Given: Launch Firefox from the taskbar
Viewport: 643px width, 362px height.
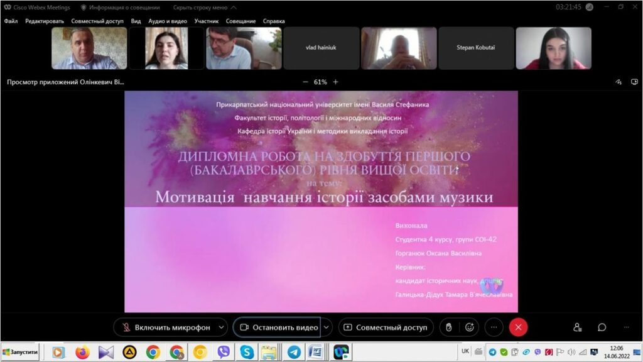Looking at the screenshot, I should 83,352.
